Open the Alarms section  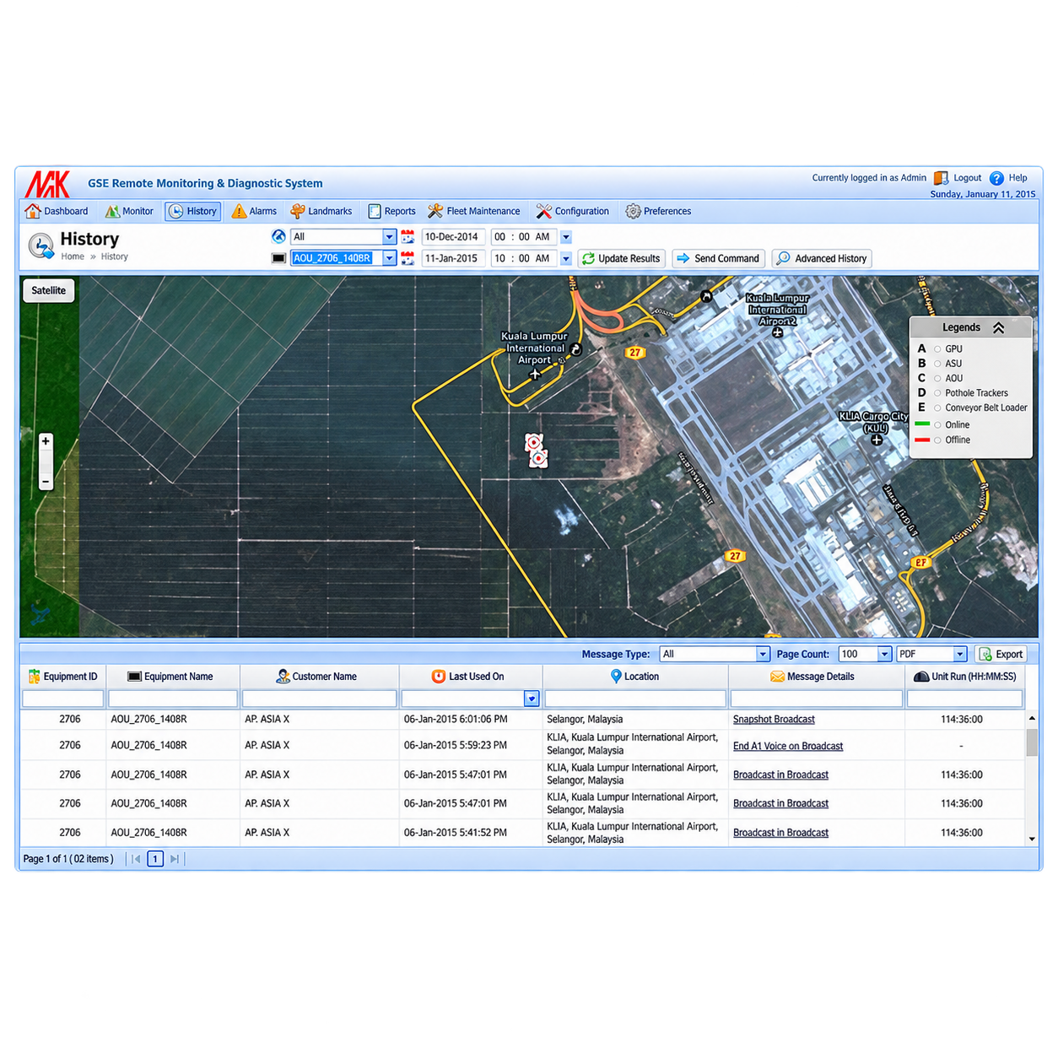(x=254, y=211)
